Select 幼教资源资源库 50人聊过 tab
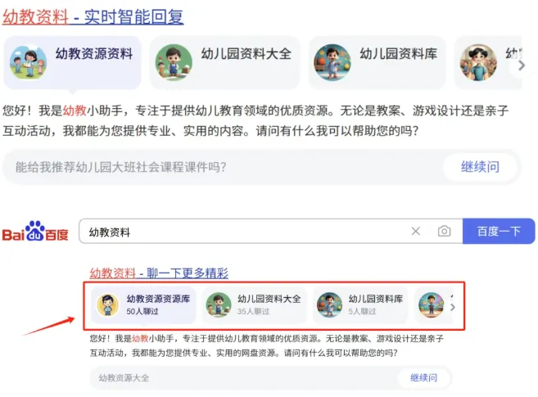This screenshot has height=397, width=538. (143, 305)
